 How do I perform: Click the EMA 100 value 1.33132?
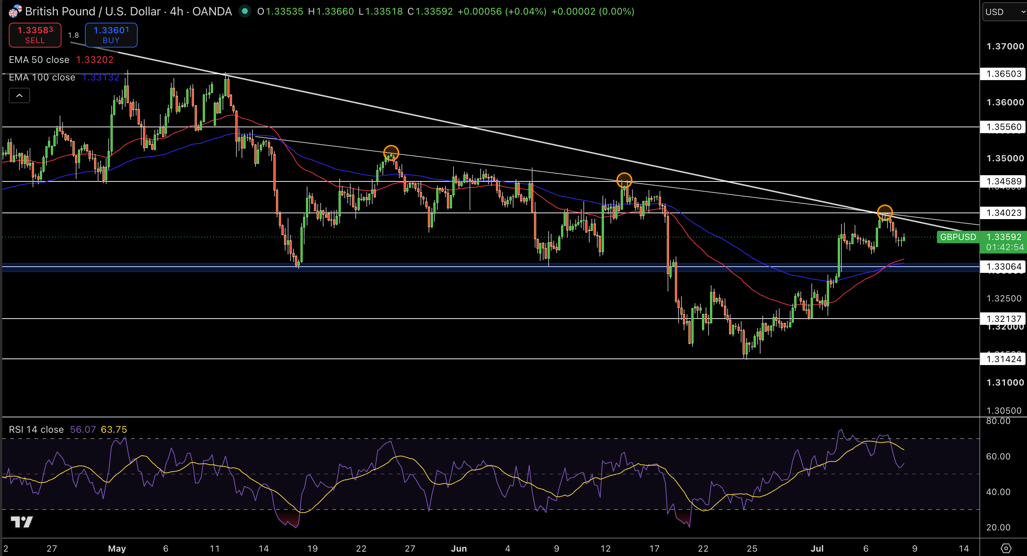pyautogui.click(x=100, y=77)
